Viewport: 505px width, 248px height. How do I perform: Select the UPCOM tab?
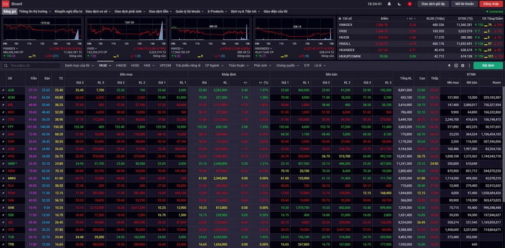(x=165, y=65)
